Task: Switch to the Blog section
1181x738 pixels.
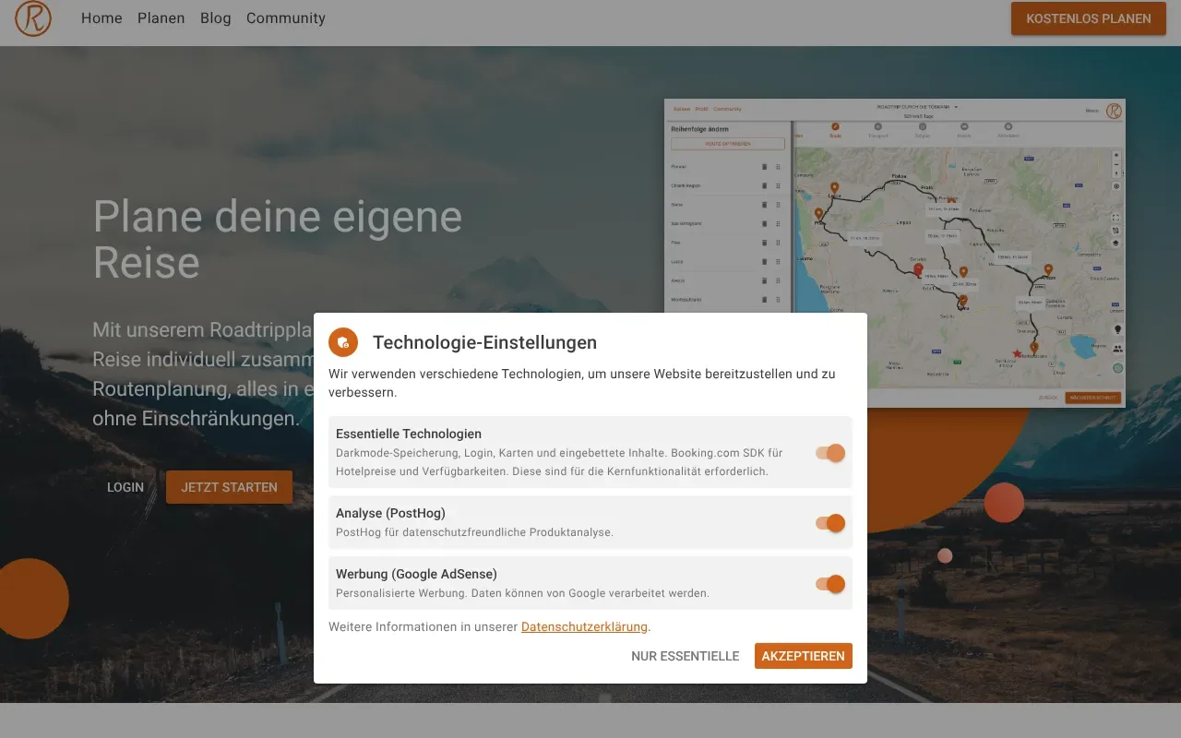Action: click(215, 18)
